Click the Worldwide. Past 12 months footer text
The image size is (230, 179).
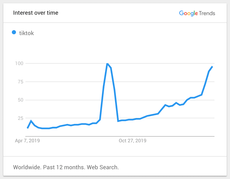coord(49,167)
